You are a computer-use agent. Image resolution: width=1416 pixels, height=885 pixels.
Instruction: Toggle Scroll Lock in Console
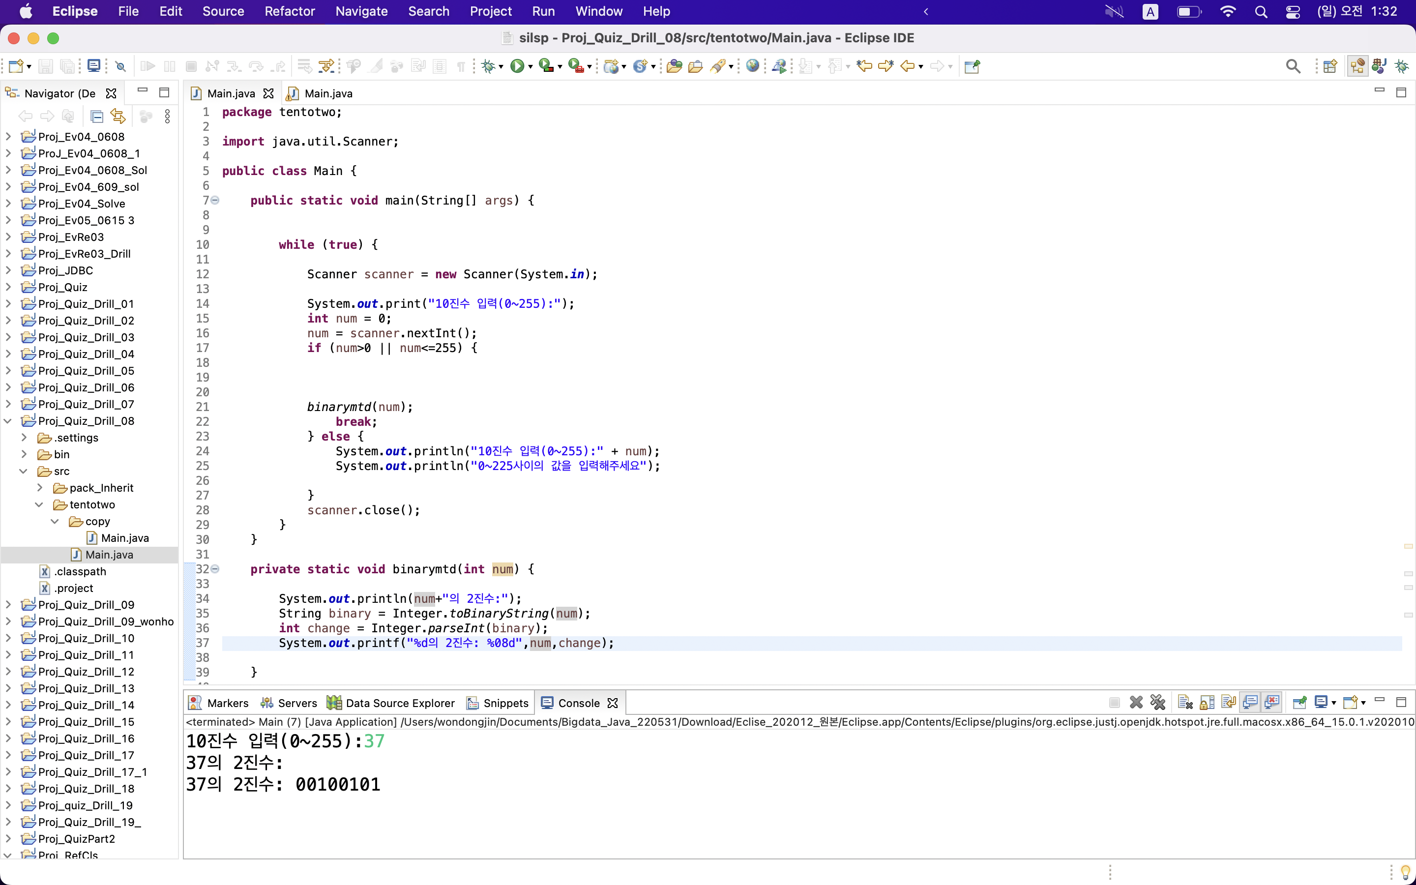click(x=1207, y=703)
